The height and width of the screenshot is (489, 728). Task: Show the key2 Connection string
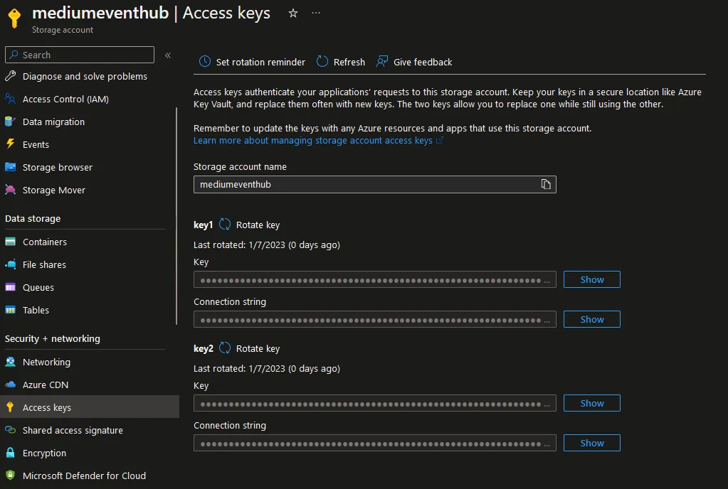tap(591, 443)
